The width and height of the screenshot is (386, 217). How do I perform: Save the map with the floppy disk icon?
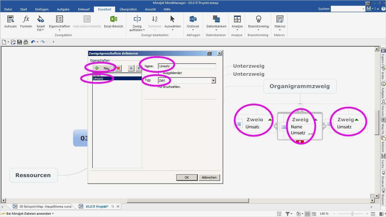(19, 42)
